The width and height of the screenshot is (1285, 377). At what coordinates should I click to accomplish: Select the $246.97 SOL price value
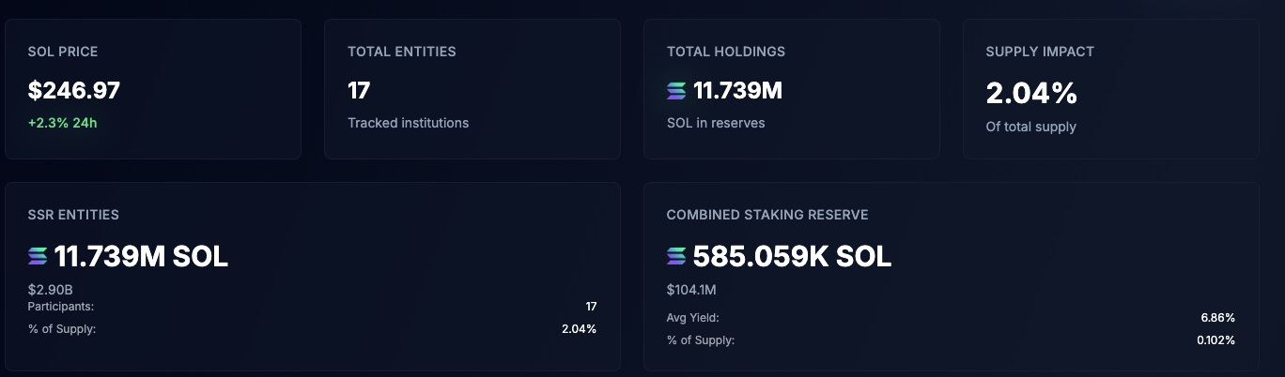click(x=74, y=91)
